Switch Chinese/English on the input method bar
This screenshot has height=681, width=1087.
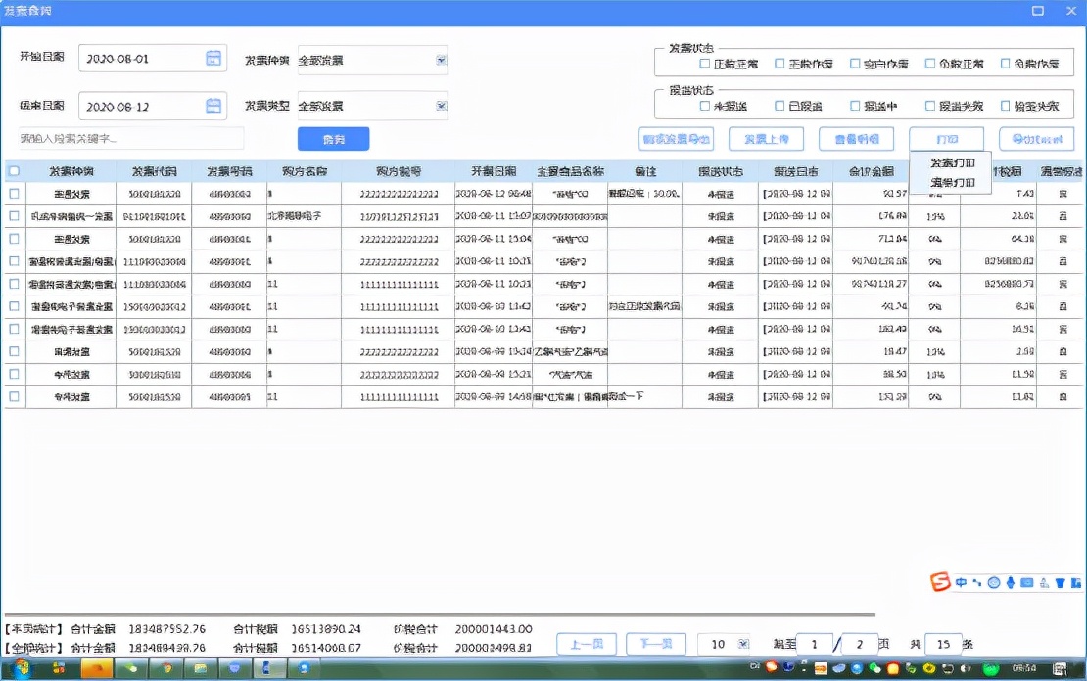coord(963,582)
